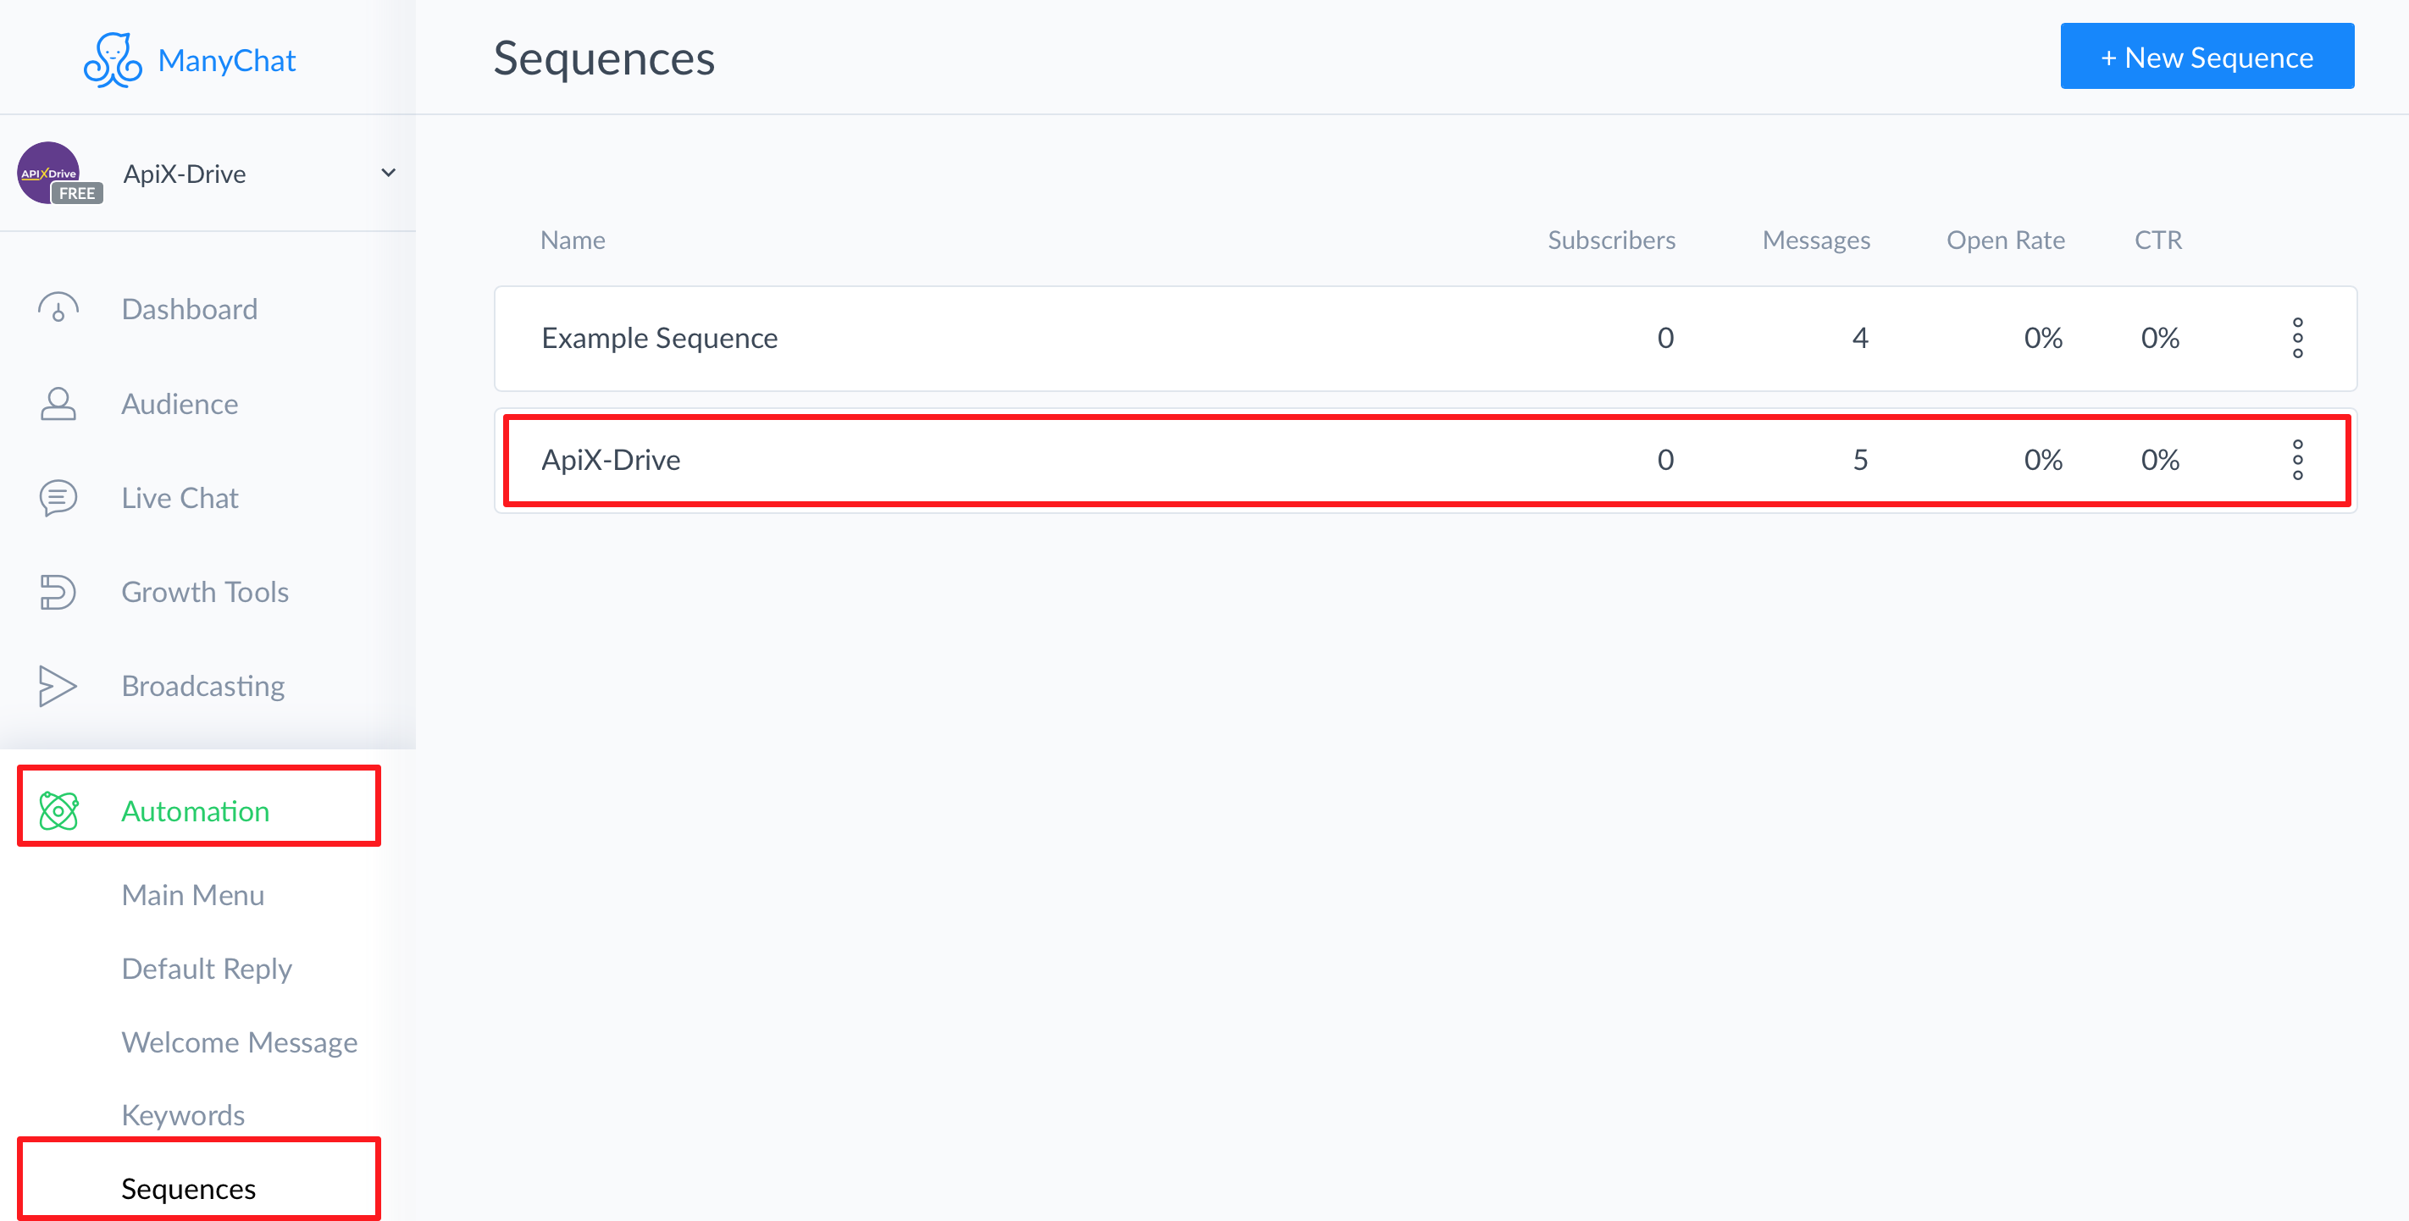2409x1221 pixels.
Task: Expand the ApiX-Drive account dropdown chevron
Action: click(389, 173)
